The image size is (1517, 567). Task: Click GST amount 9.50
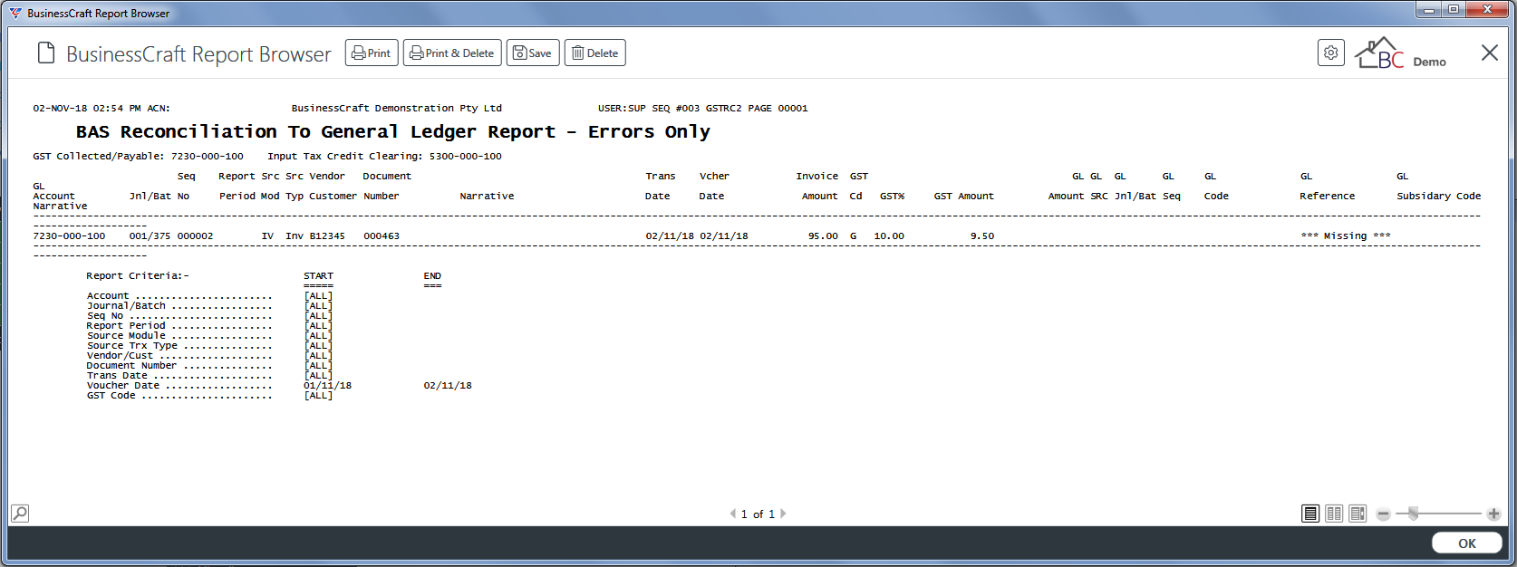point(982,236)
